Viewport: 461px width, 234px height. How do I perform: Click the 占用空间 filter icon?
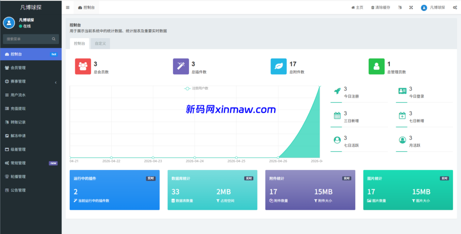[218, 201]
